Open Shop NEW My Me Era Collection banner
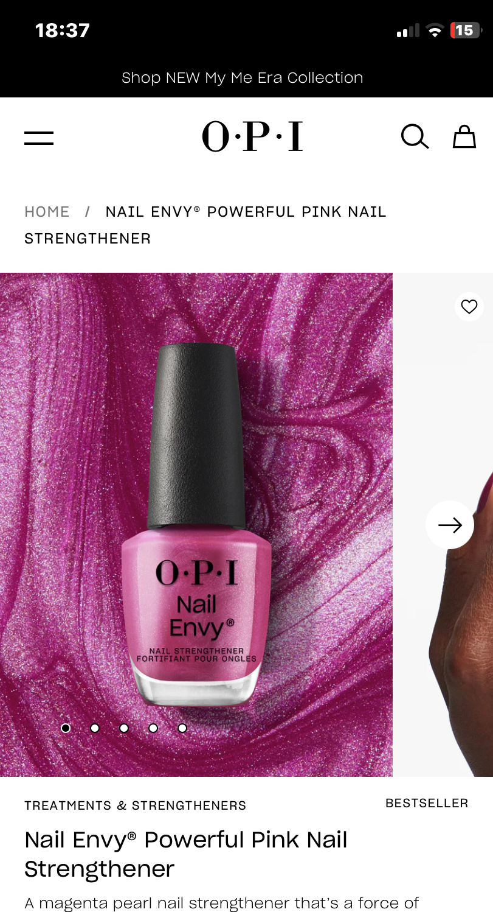The width and height of the screenshot is (493, 912). tap(243, 78)
